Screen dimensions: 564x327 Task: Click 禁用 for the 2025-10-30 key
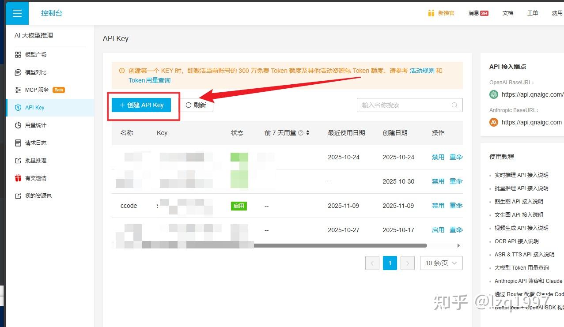coord(438,181)
